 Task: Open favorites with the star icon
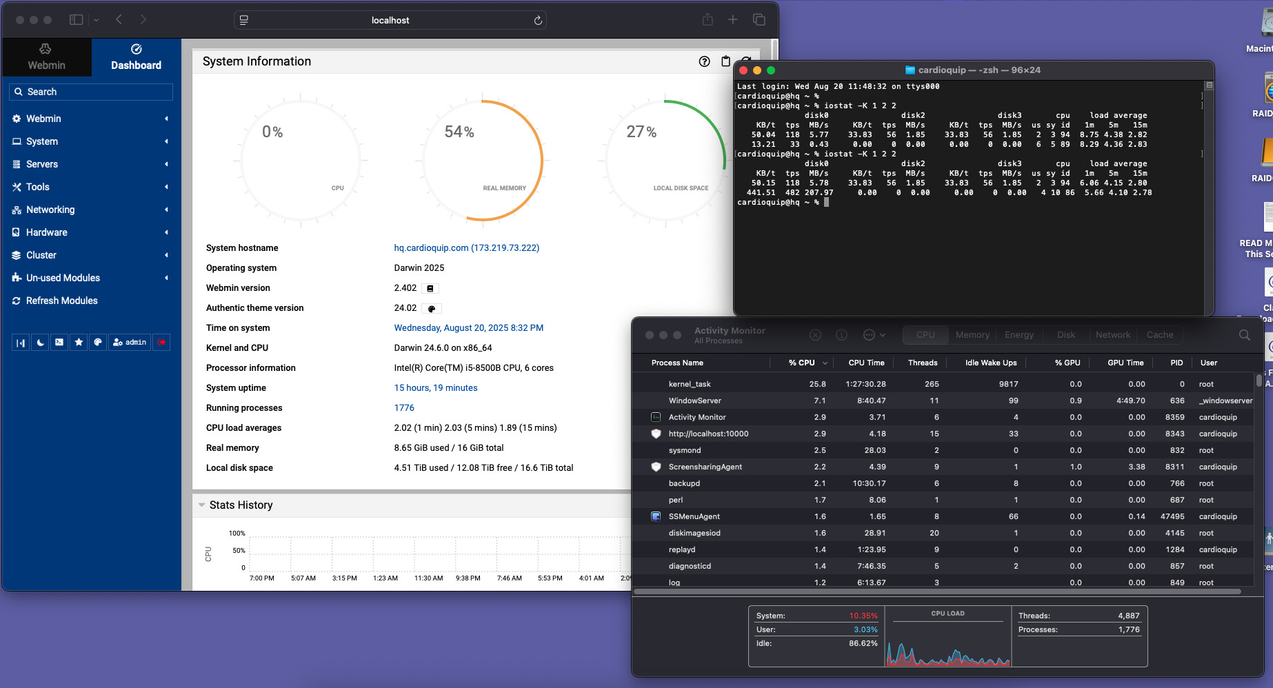click(79, 343)
